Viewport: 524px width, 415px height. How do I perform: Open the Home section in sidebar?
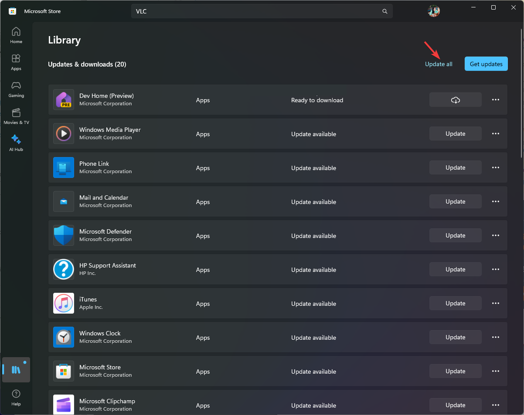pyautogui.click(x=16, y=35)
